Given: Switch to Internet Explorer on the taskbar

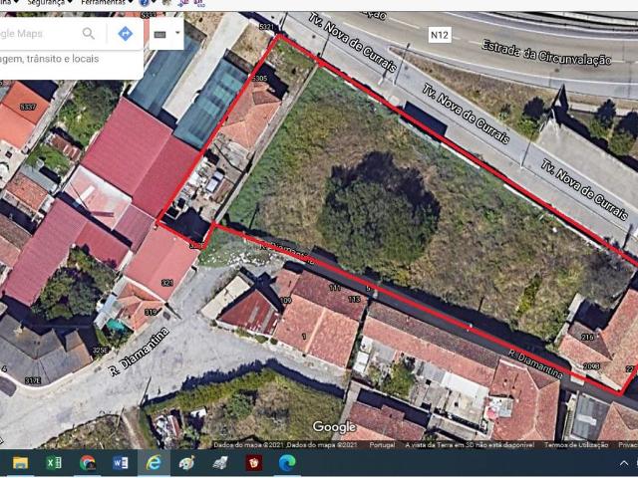Looking at the screenshot, I should point(154,462).
